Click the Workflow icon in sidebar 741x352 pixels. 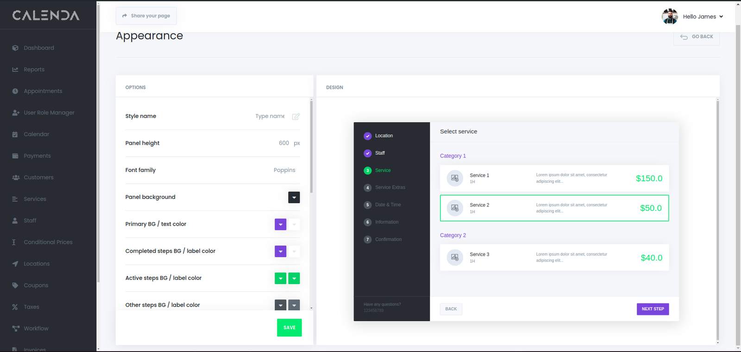(x=15, y=328)
